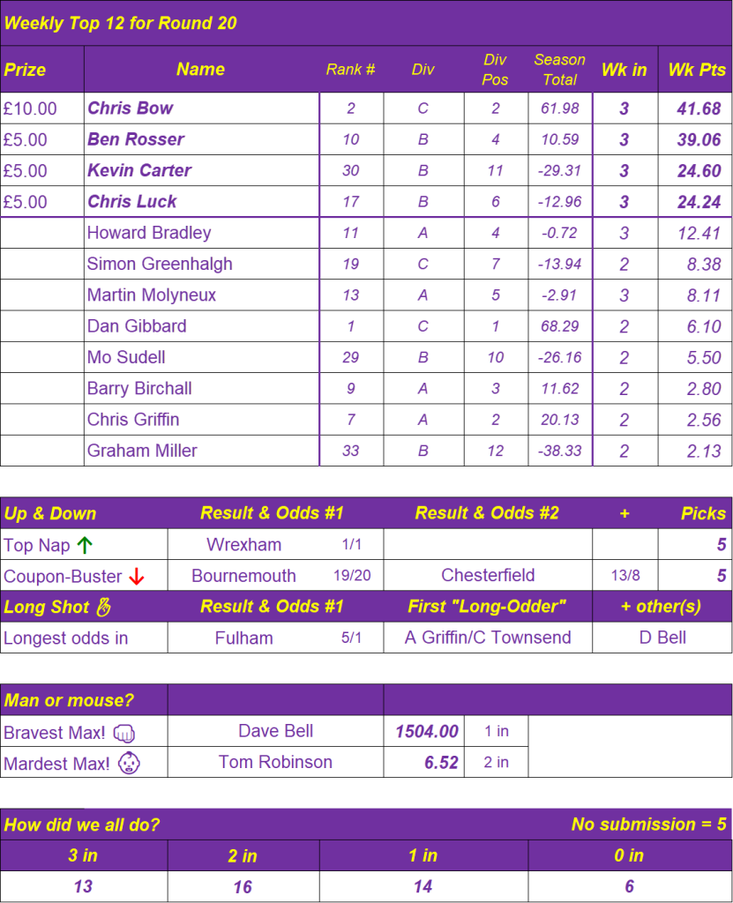Click the 5/1 odds value
Screen dimensions: 733x903
(x=351, y=638)
